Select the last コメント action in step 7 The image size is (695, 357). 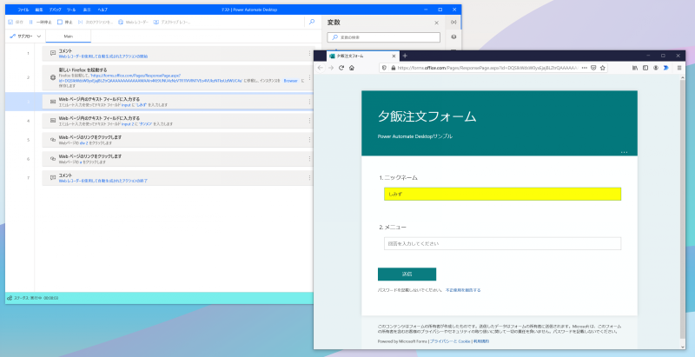point(178,178)
